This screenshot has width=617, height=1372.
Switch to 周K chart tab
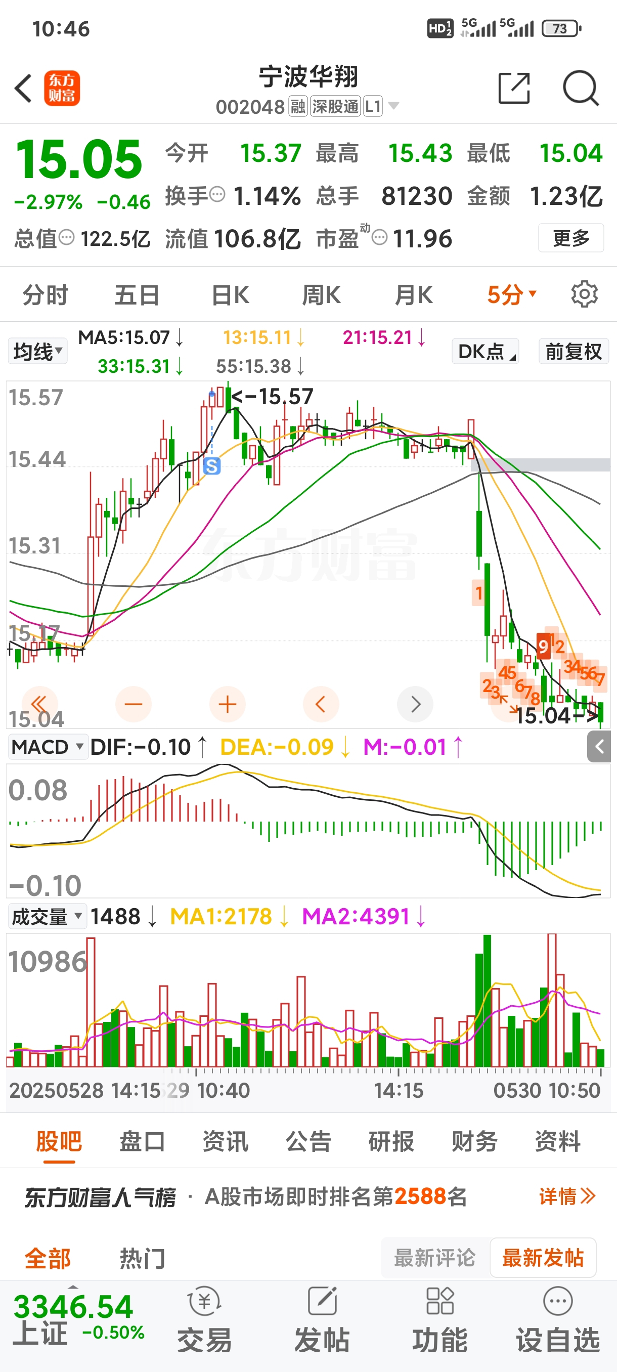click(x=321, y=294)
